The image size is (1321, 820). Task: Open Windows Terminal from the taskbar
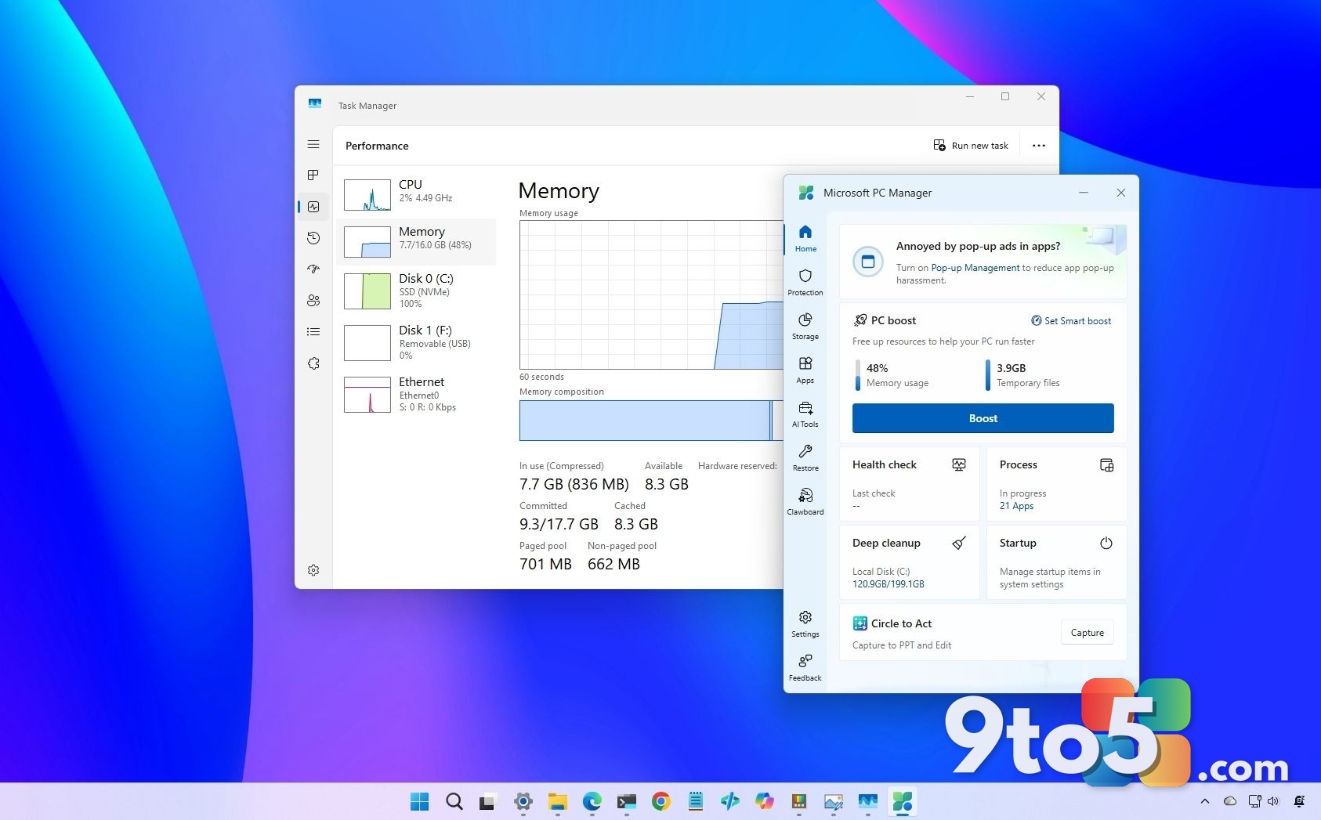pos(627,801)
